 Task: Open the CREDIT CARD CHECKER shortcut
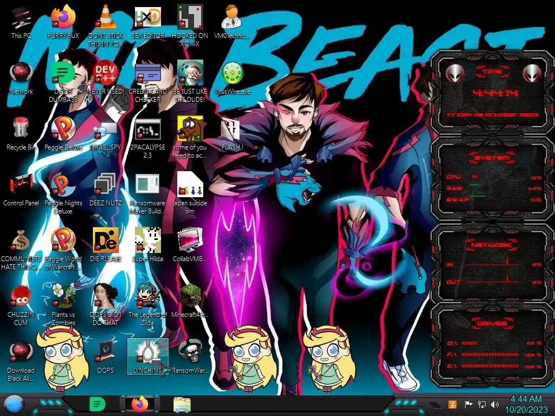click(x=147, y=81)
